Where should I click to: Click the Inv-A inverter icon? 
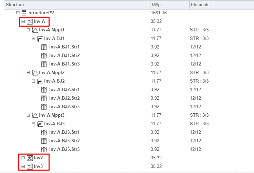pyautogui.click(x=30, y=21)
